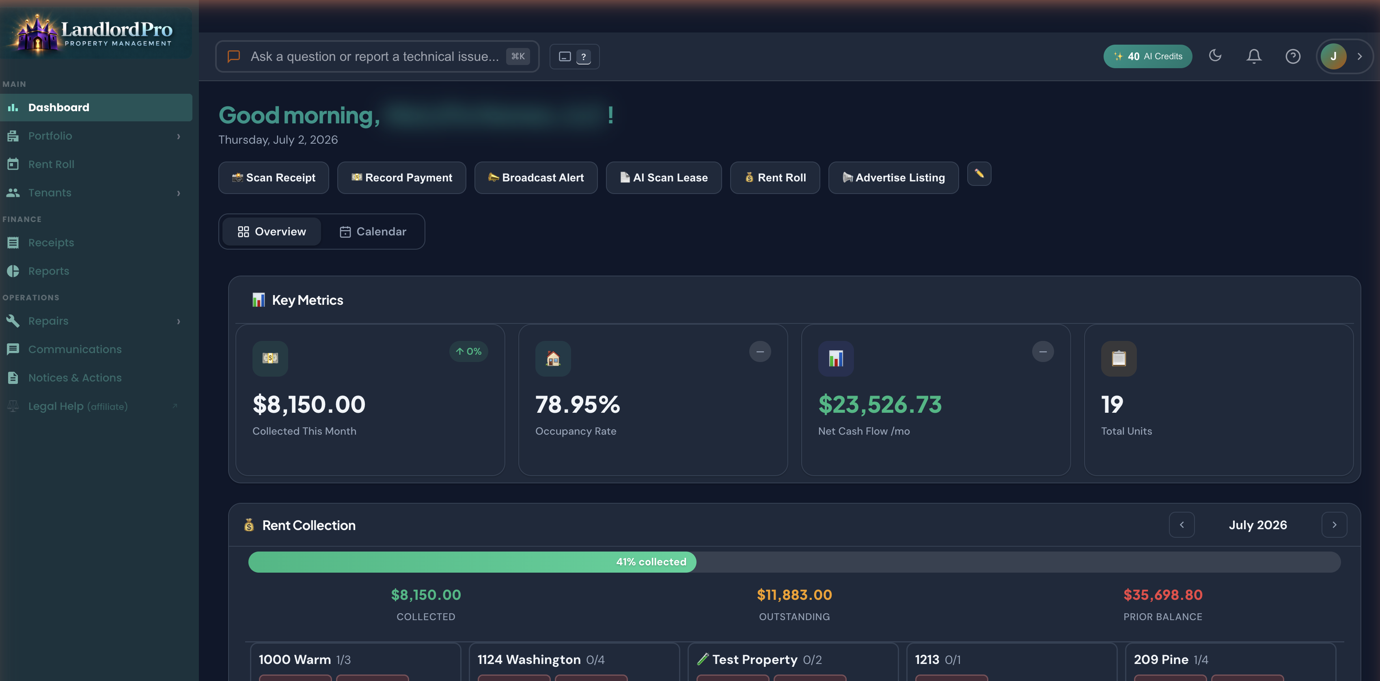Click the Record Payment quick action

(x=401, y=177)
